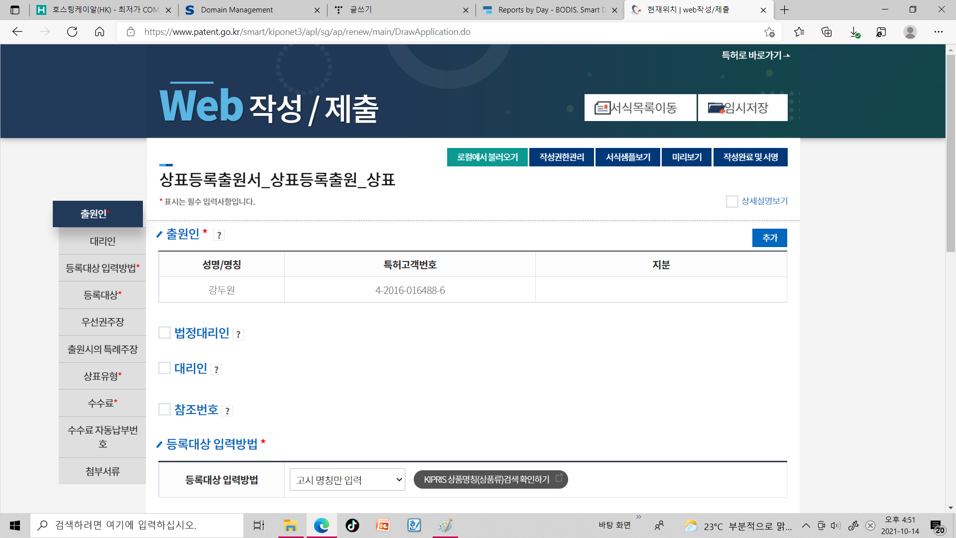Viewport: 956px width, 538px height.
Task: Expand the system tray hidden icons chevron
Action: point(806,526)
